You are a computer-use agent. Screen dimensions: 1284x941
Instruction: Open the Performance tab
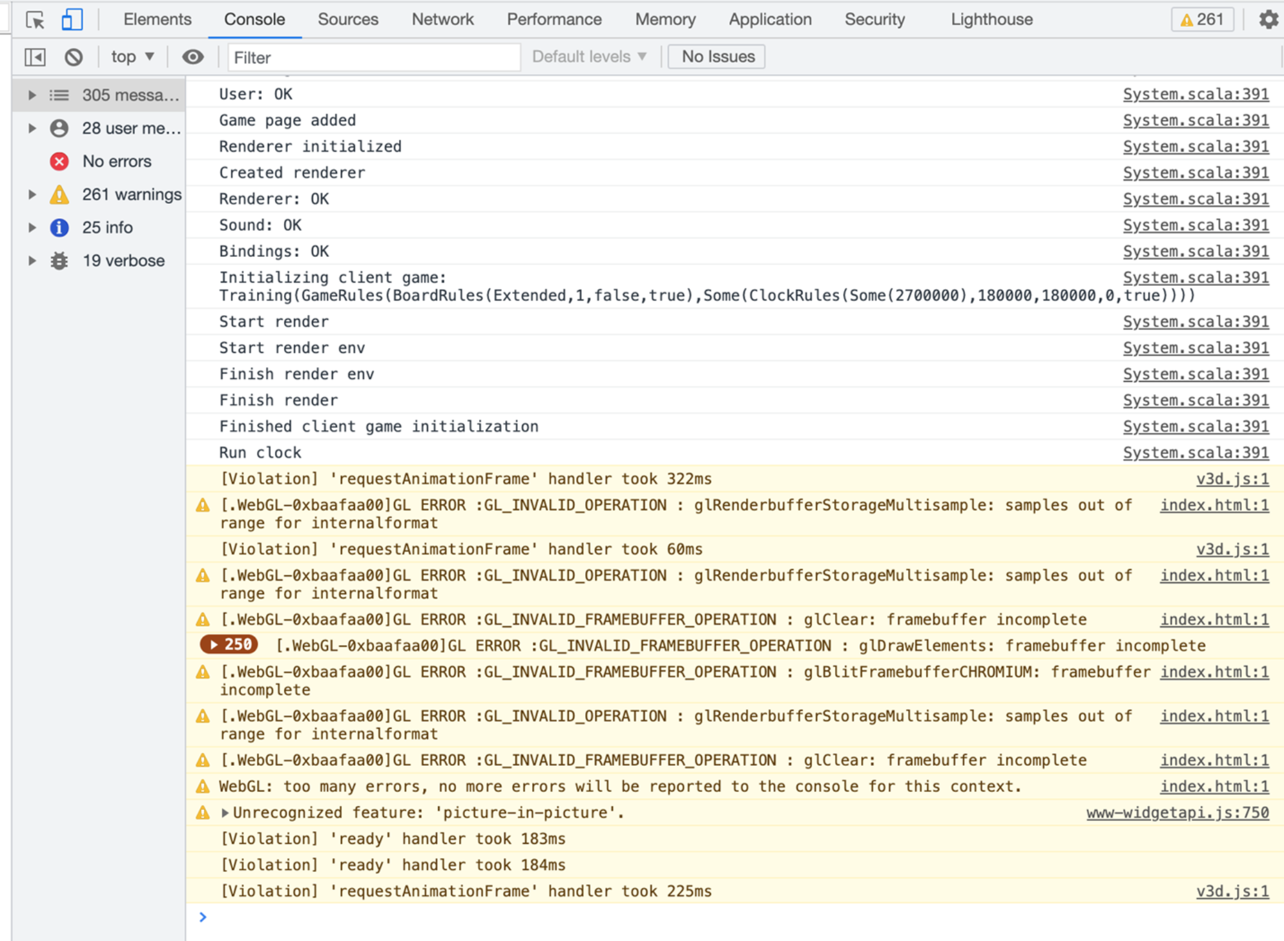554,20
